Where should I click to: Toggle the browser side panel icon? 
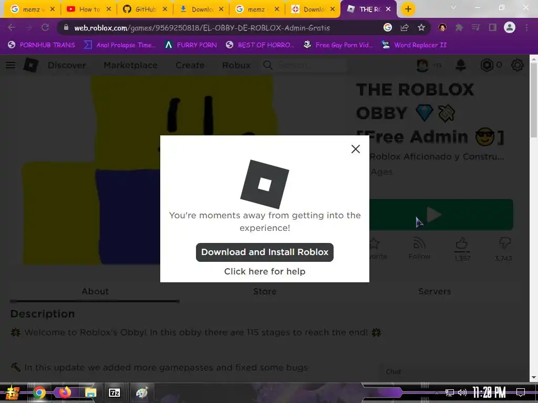click(x=493, y=28)
